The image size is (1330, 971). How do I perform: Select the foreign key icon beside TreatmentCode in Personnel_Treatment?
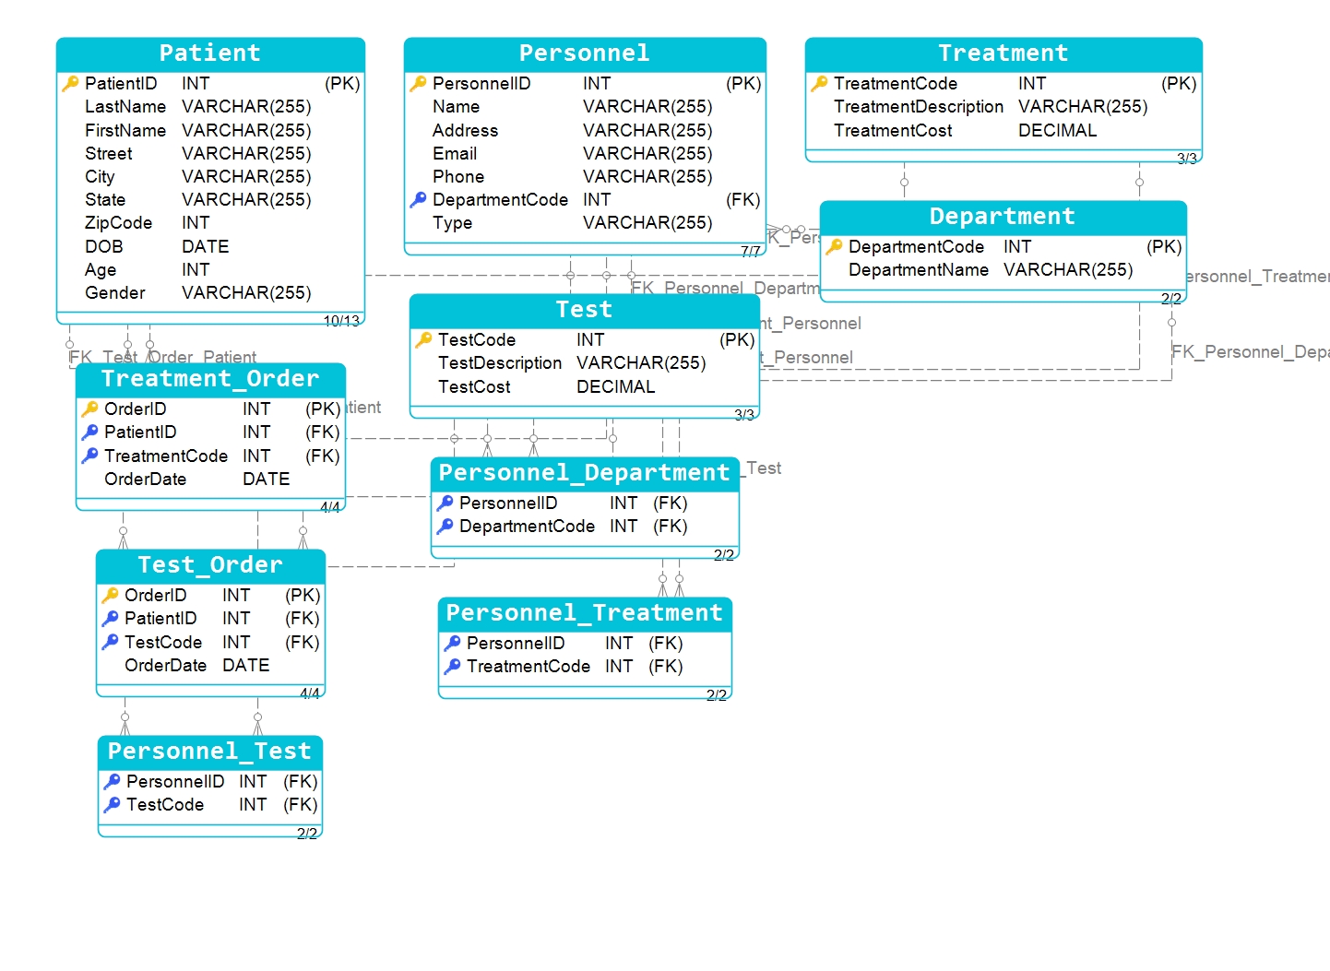(452, 666)
